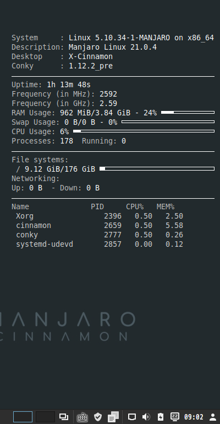The width and height of the screenshot is (220, 424).
Task: Click the MEM% value 5.58
Action: (174, 225)
